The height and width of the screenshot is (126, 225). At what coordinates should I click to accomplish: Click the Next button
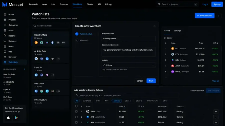click(x=151, y=81)
